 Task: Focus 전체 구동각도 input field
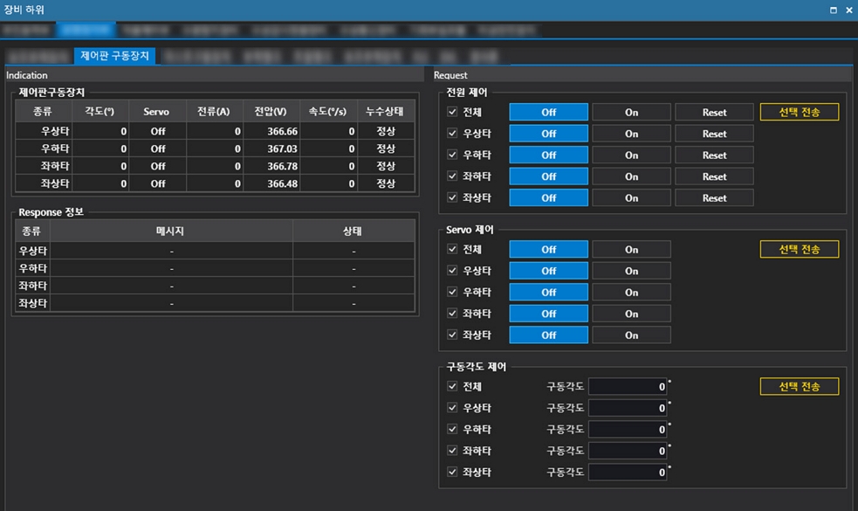tap(628, 386)
